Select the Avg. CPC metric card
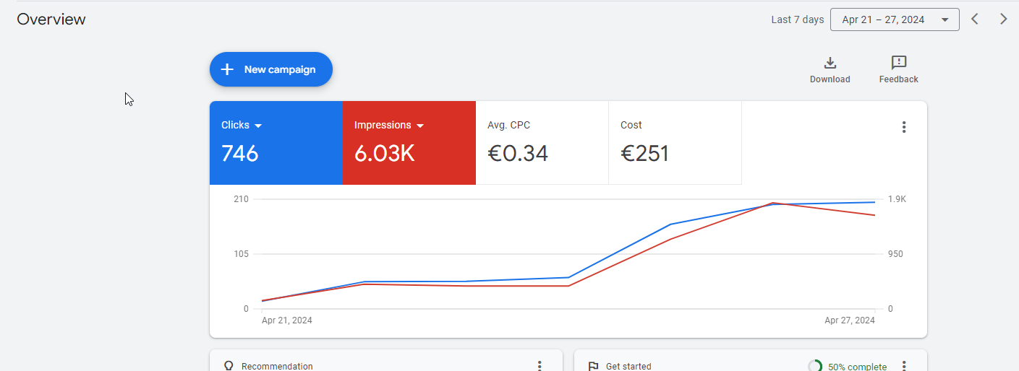The image size is (1019, 371). (x=542, y=143)
